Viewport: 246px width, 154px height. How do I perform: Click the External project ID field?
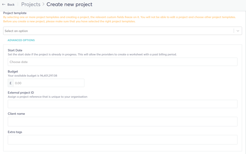pos(123,104)
